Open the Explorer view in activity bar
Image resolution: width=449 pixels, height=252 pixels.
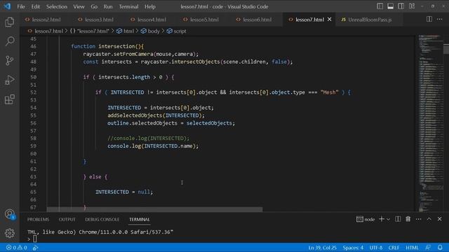[9, 22]
